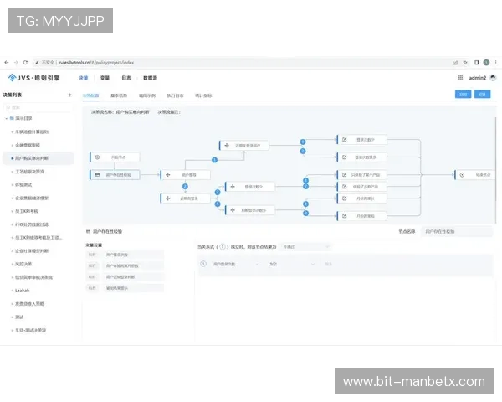Click the browser back arrow
Viewport: 502px width, 402px height.
[x=7, y=62]
